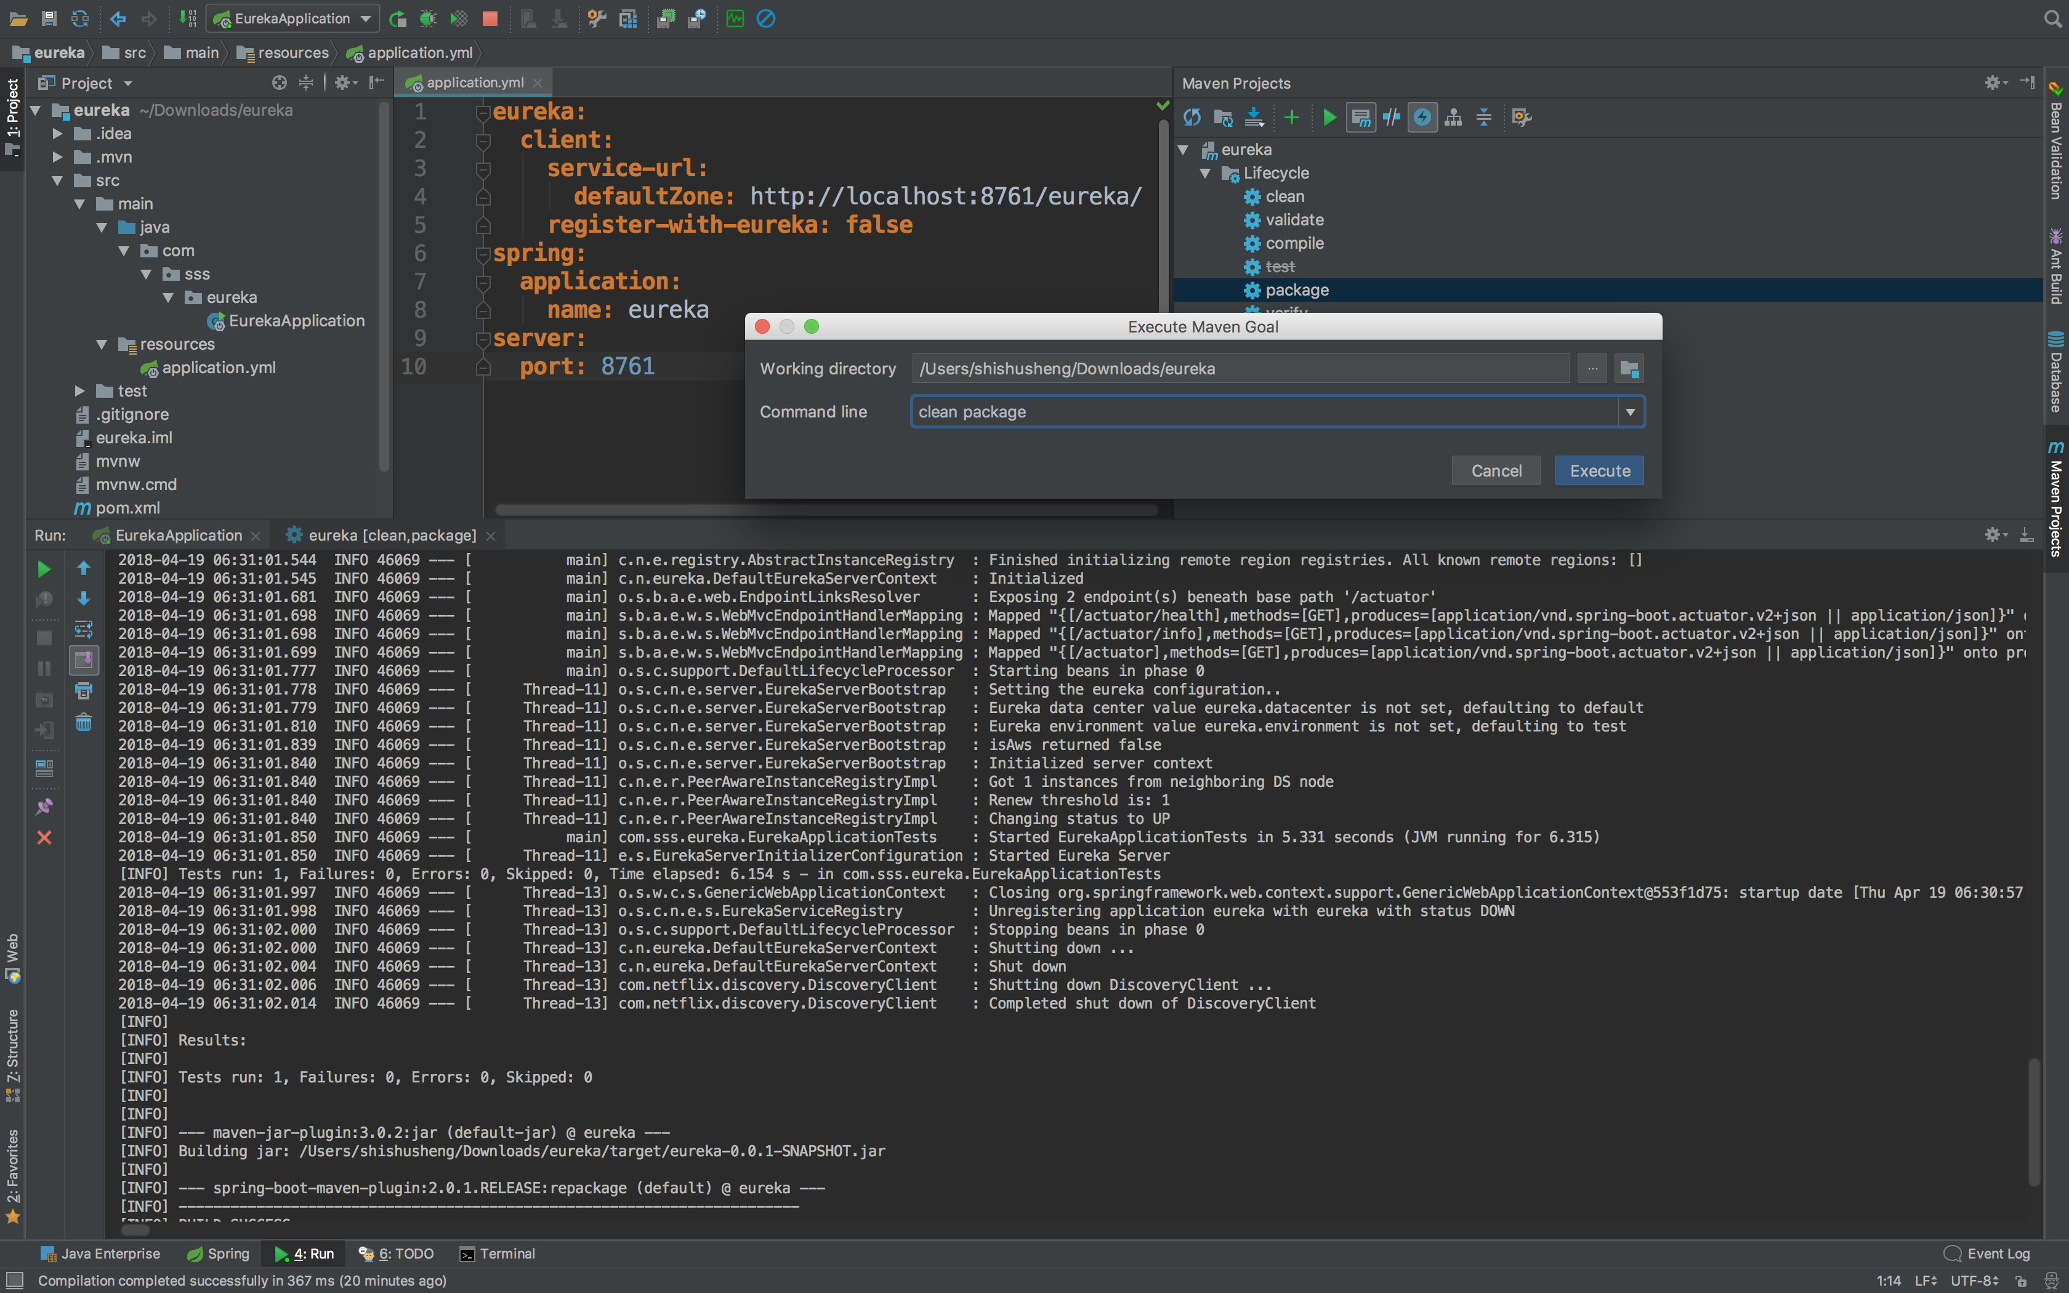The image size is (2069, 1293).
Task: Toggle soft-wrap in Run console
Action: (84, 629)
